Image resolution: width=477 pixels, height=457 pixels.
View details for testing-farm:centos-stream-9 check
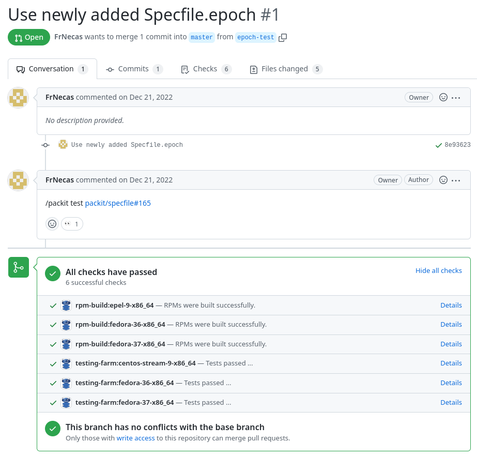pyautogui.click(x=451, y=363)
